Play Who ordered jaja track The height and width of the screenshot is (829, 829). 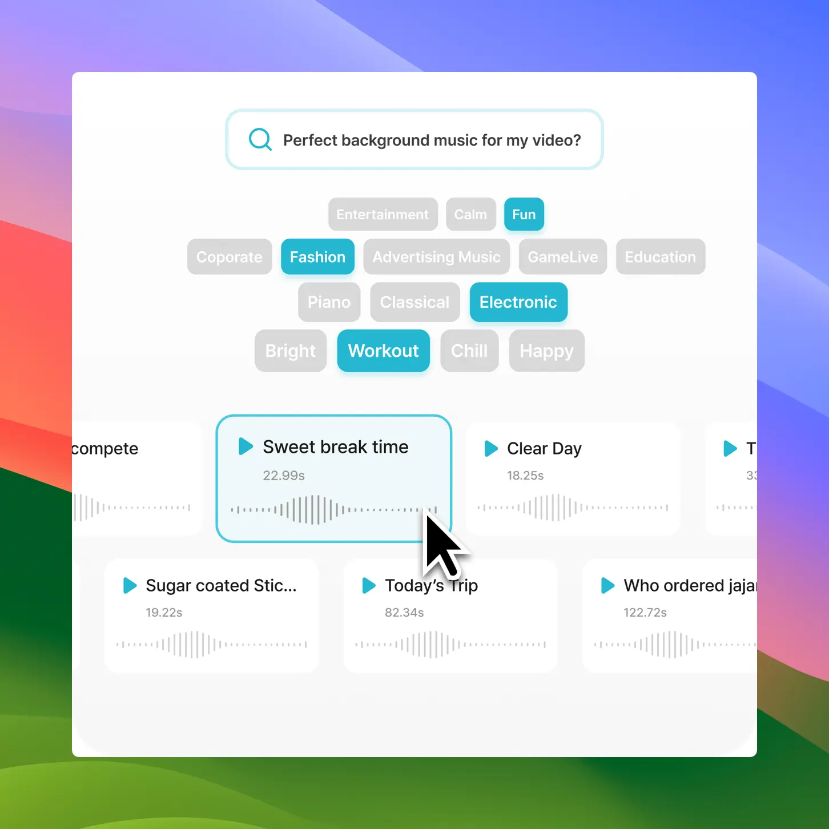607,585
